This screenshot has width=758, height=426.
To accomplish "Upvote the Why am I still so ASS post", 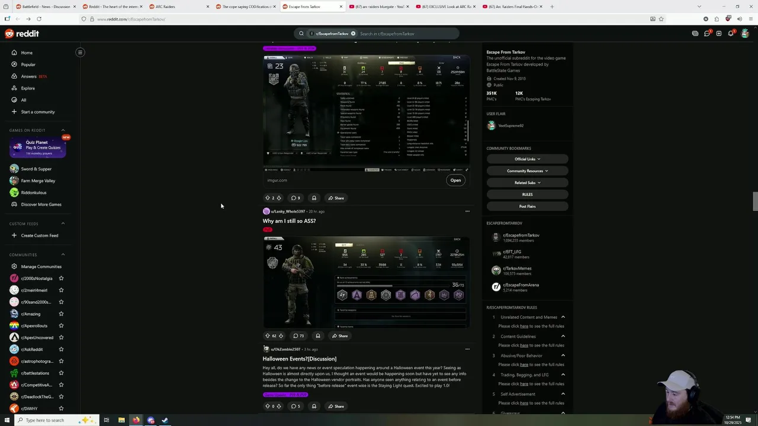I will (x=267, y=336).
